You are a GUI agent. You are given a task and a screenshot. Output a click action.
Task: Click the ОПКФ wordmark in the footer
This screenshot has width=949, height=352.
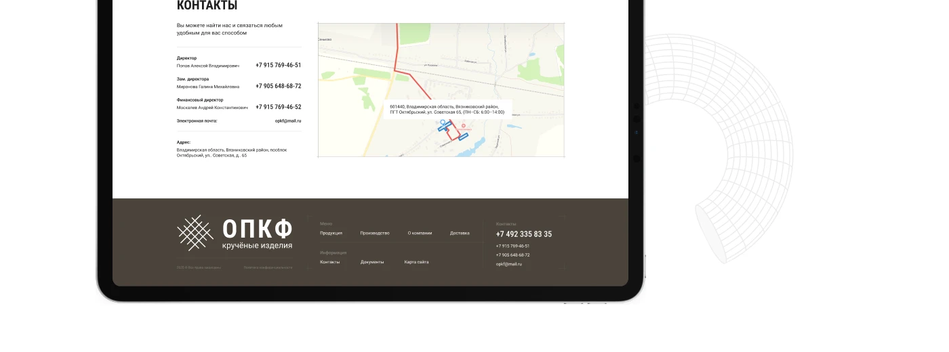pyautogui.click(x=258, y=229)
